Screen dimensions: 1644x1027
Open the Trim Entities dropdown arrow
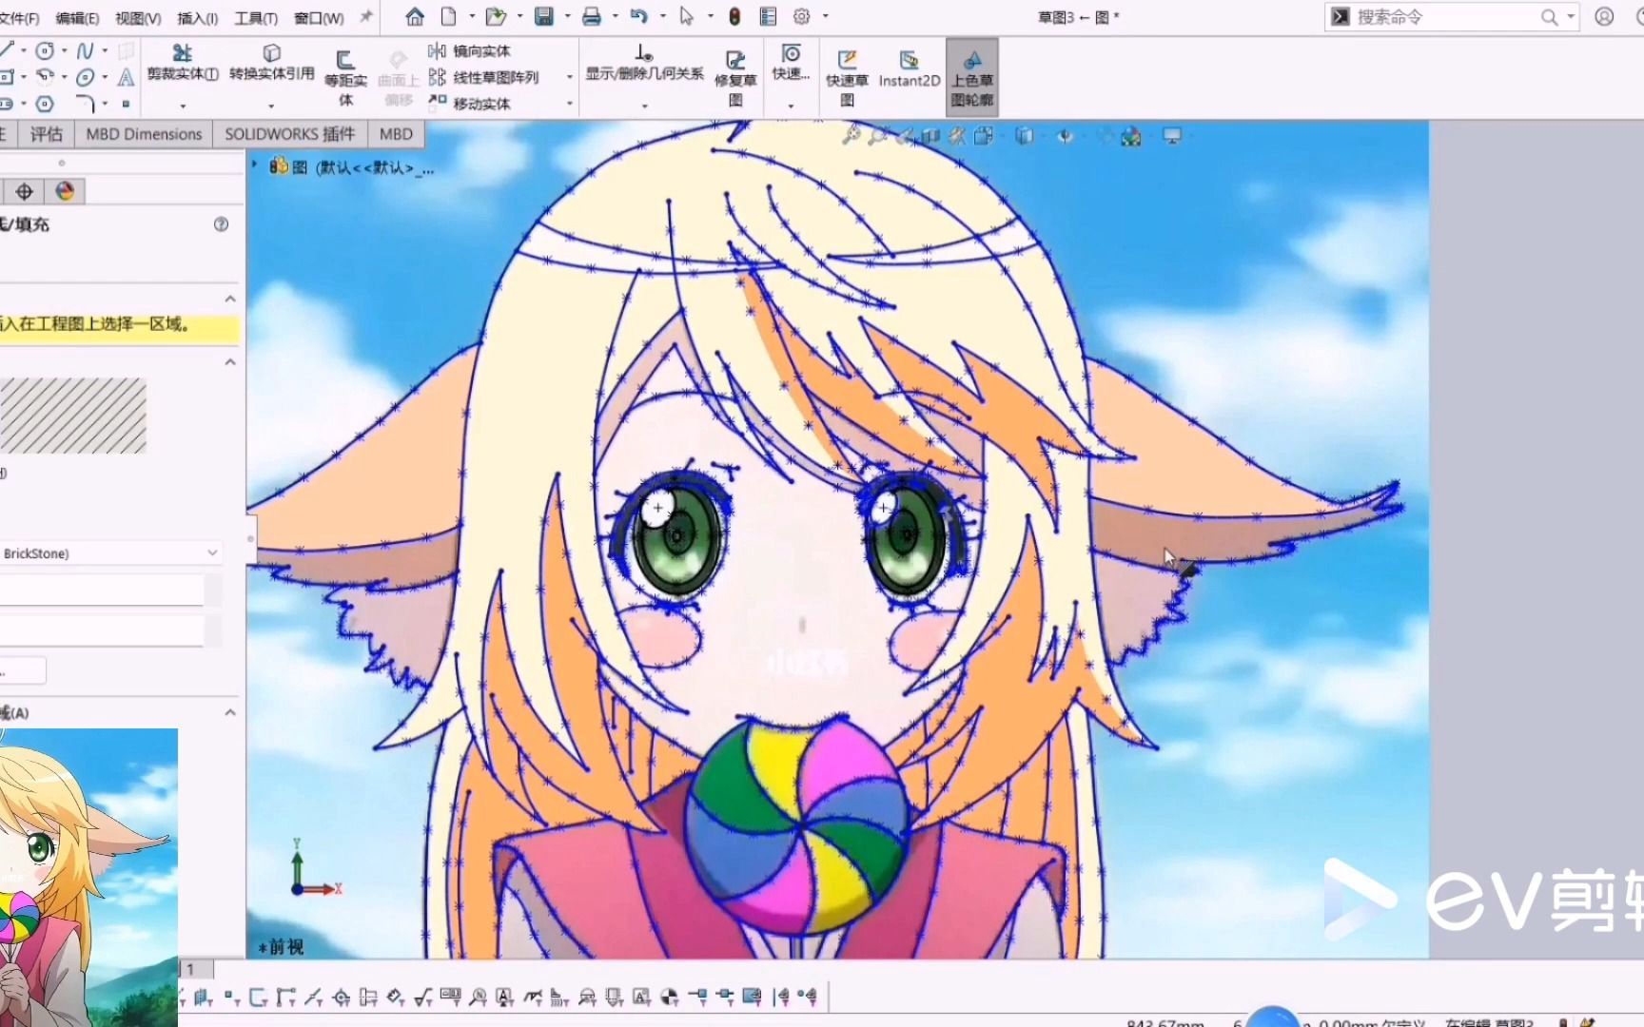(x=183, y=105)
